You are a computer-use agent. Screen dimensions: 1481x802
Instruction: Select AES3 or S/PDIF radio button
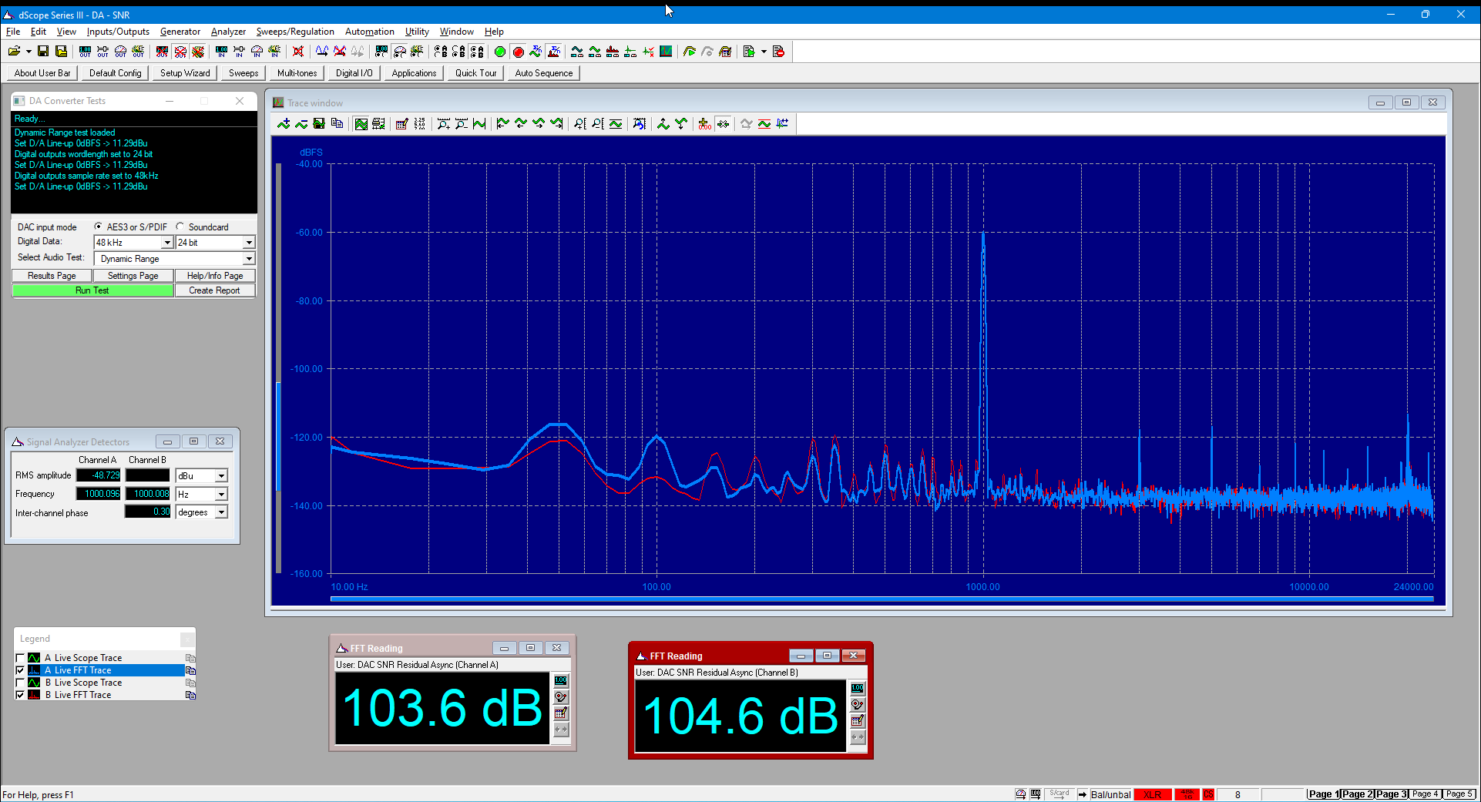(x=98, y=227)
